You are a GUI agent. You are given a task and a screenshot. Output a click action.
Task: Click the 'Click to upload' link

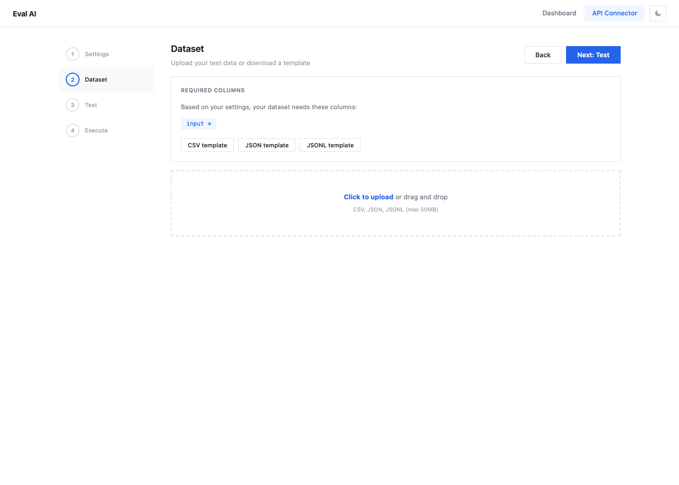(368, 197)
